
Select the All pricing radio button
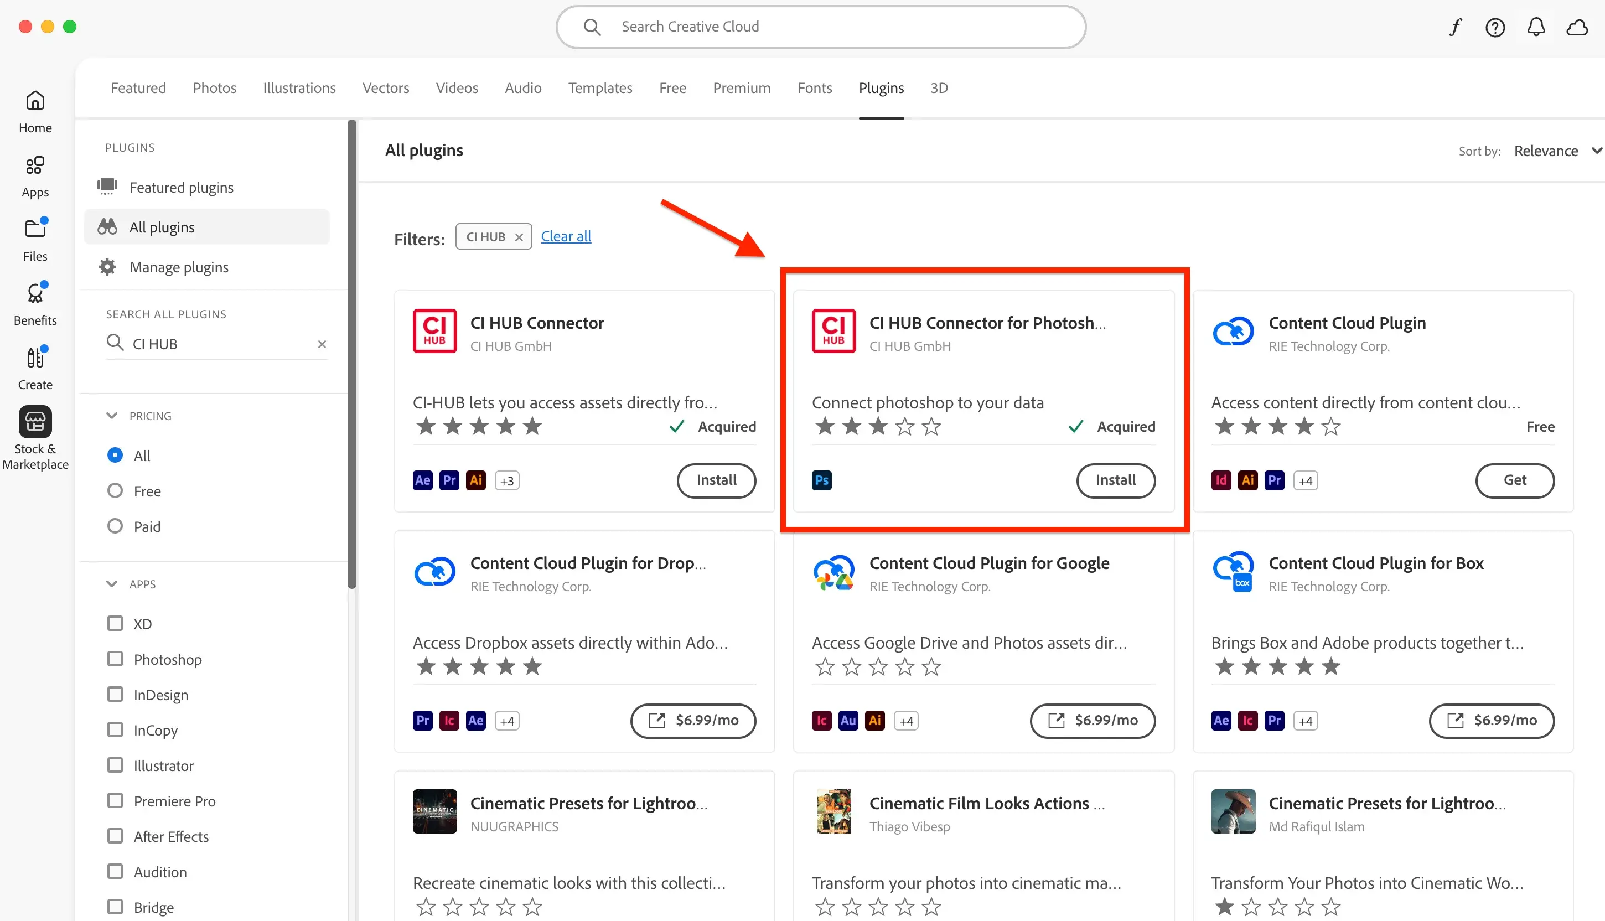tap(115, 455)
